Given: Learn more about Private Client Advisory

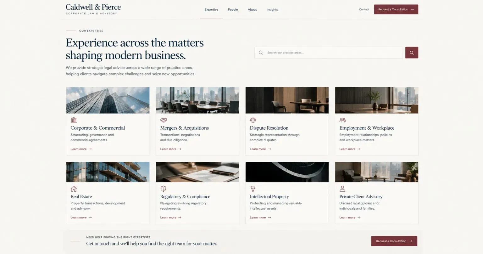Looking at the screenshot, I should tap(350, 217).
